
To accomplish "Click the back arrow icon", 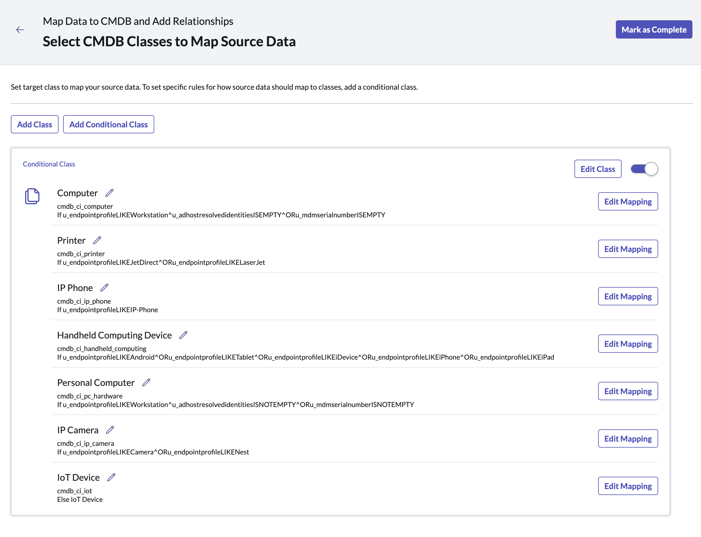I will click(x=20, y=30).
